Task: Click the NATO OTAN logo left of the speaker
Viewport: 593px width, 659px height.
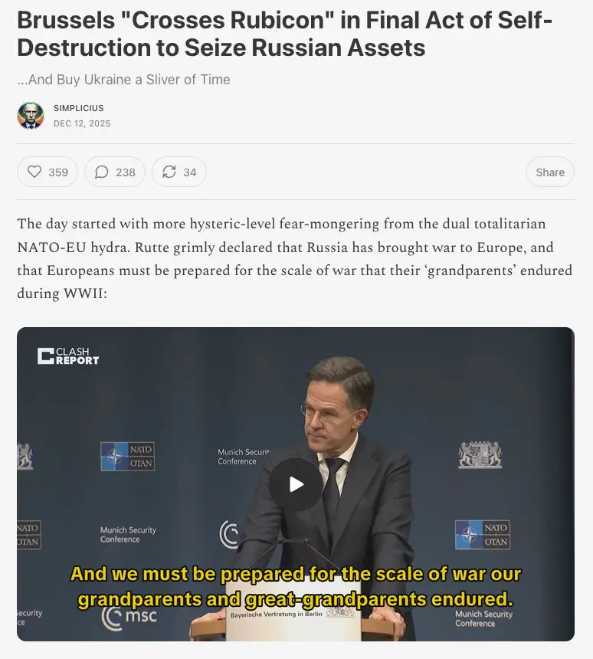Action: tap(127, 456)
